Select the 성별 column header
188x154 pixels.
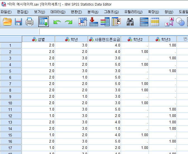(x=38, y=39)
